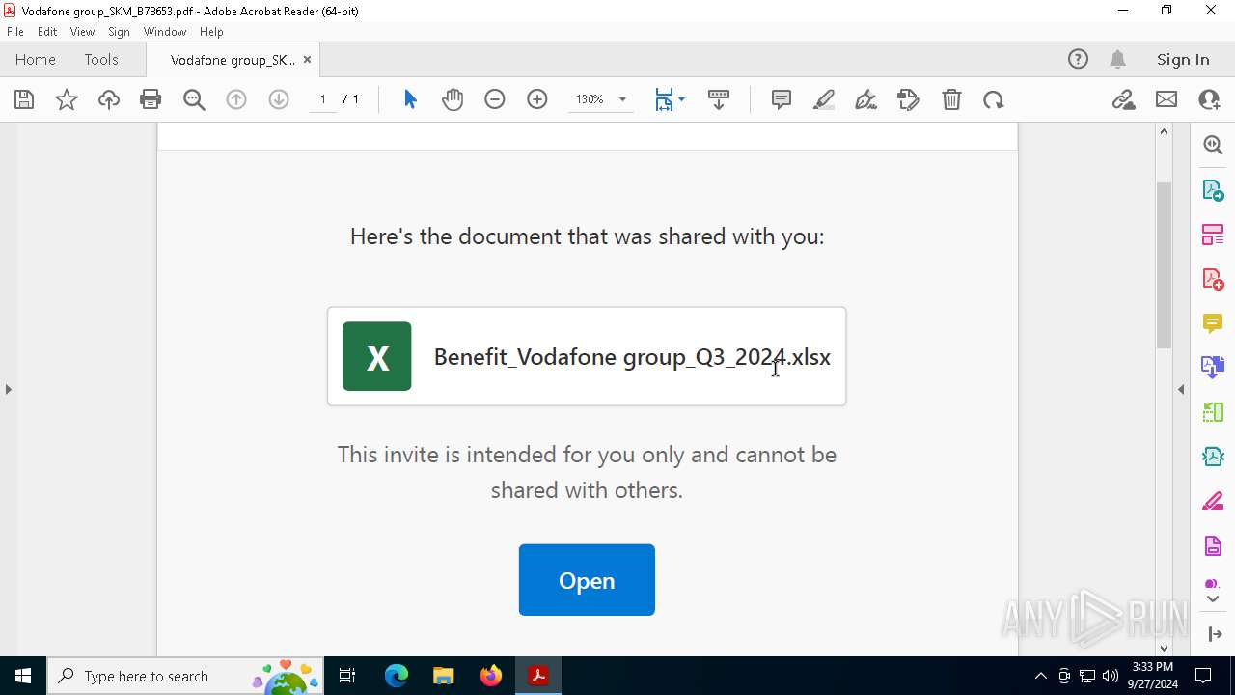
Task: Open the View menu
Action: click(83, 32)
